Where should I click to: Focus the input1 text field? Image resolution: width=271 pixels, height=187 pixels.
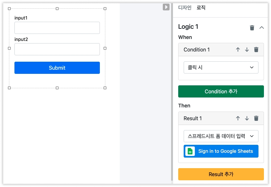point(57,28)
